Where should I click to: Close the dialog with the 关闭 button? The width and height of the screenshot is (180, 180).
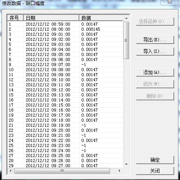coord(155,171)
